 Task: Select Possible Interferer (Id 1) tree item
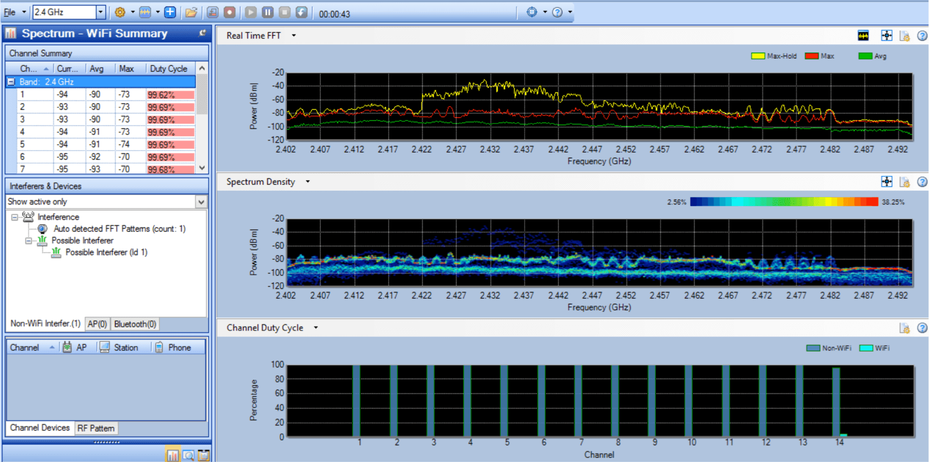point(106,252)
